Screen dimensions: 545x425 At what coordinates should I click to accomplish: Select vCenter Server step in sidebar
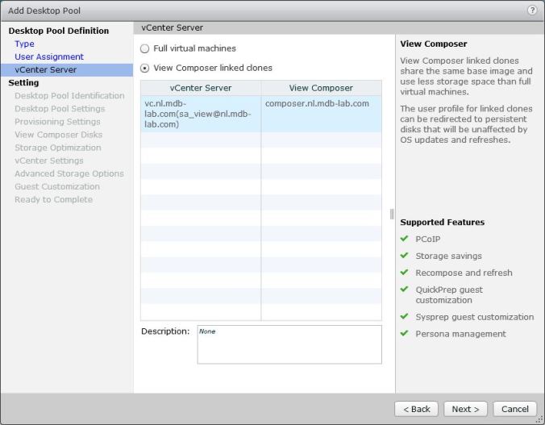coord(45,69)
